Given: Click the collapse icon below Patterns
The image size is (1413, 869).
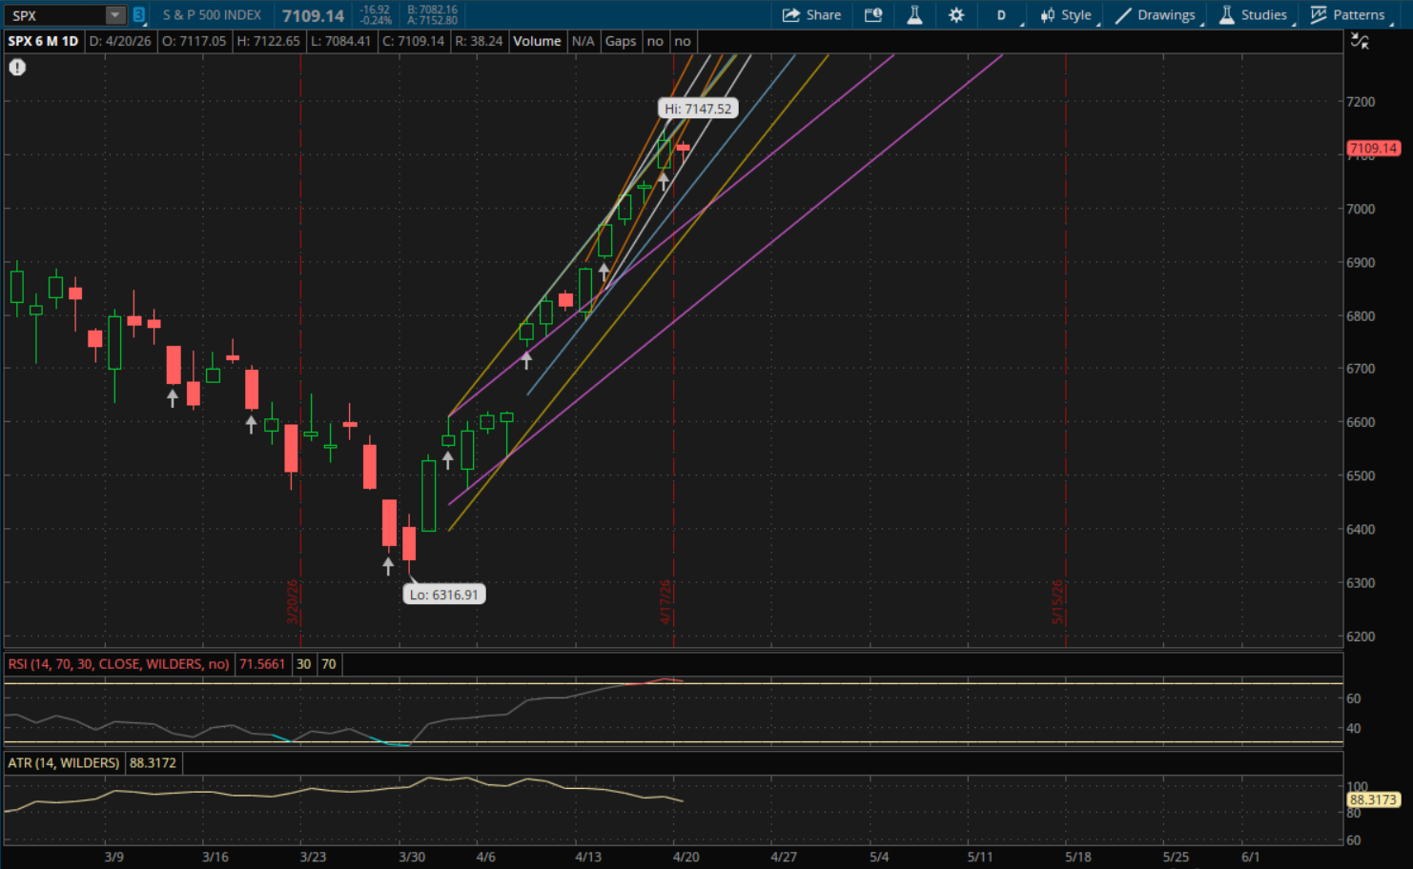Looking at the screenshot, I should [1360, 41].
